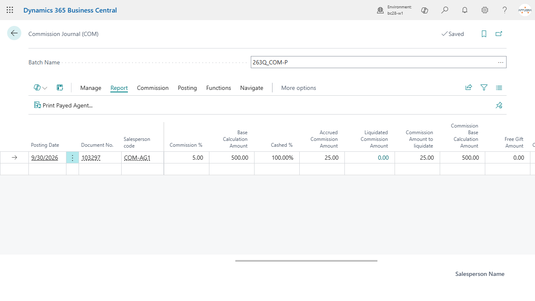The width and height of the screenshot is (535, 301).
Task: Open the app launcher waffle menu
Action: coord(10,10)
